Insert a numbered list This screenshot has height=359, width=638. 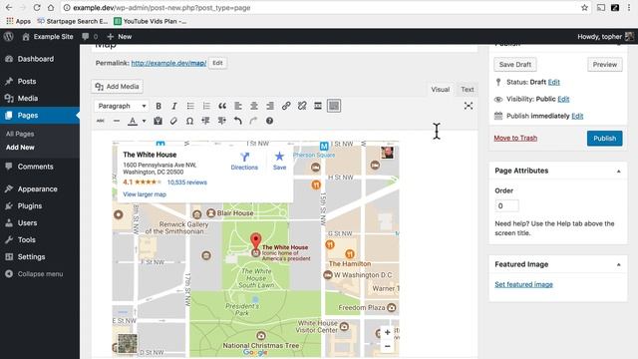coord(206,106)
